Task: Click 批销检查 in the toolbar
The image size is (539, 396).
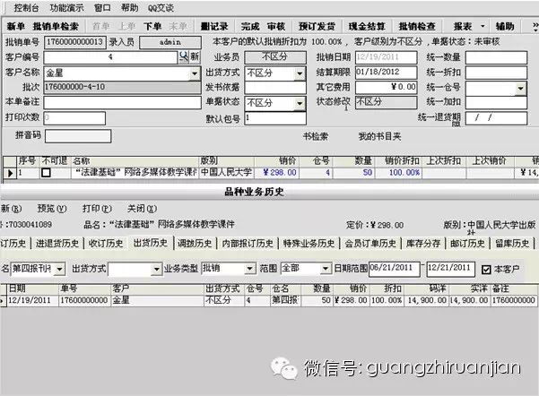Action: coord(417,27)
